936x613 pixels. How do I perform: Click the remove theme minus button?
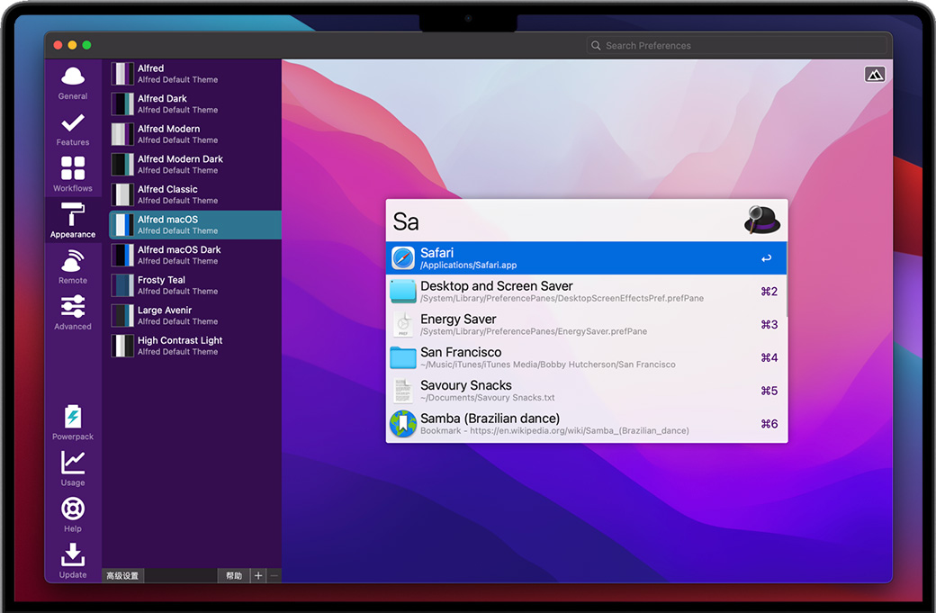[x=274, y=575]
